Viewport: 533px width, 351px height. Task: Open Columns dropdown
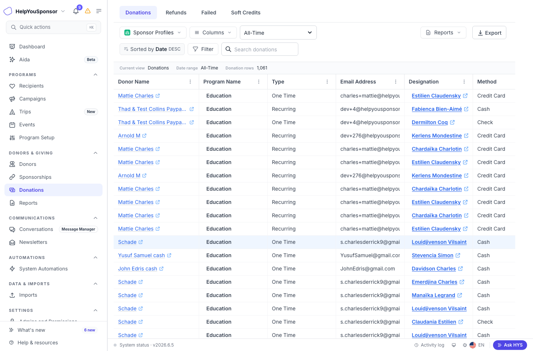point(213,33)
